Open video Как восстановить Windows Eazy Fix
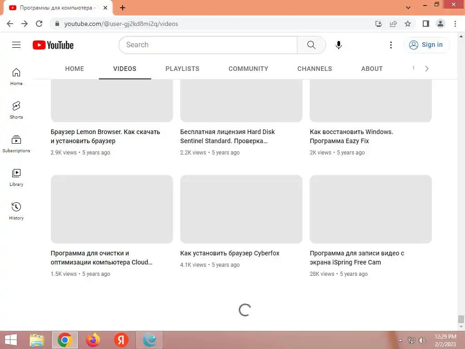Screen dimensions: 465x349 [x=351, y=136]
